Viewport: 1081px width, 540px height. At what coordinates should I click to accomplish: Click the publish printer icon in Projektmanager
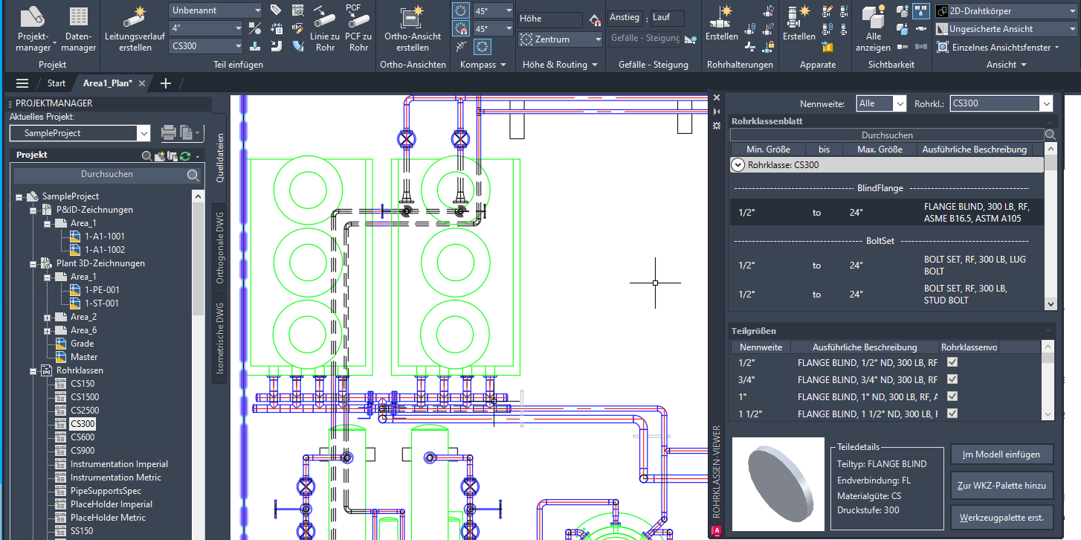[169, 133]
